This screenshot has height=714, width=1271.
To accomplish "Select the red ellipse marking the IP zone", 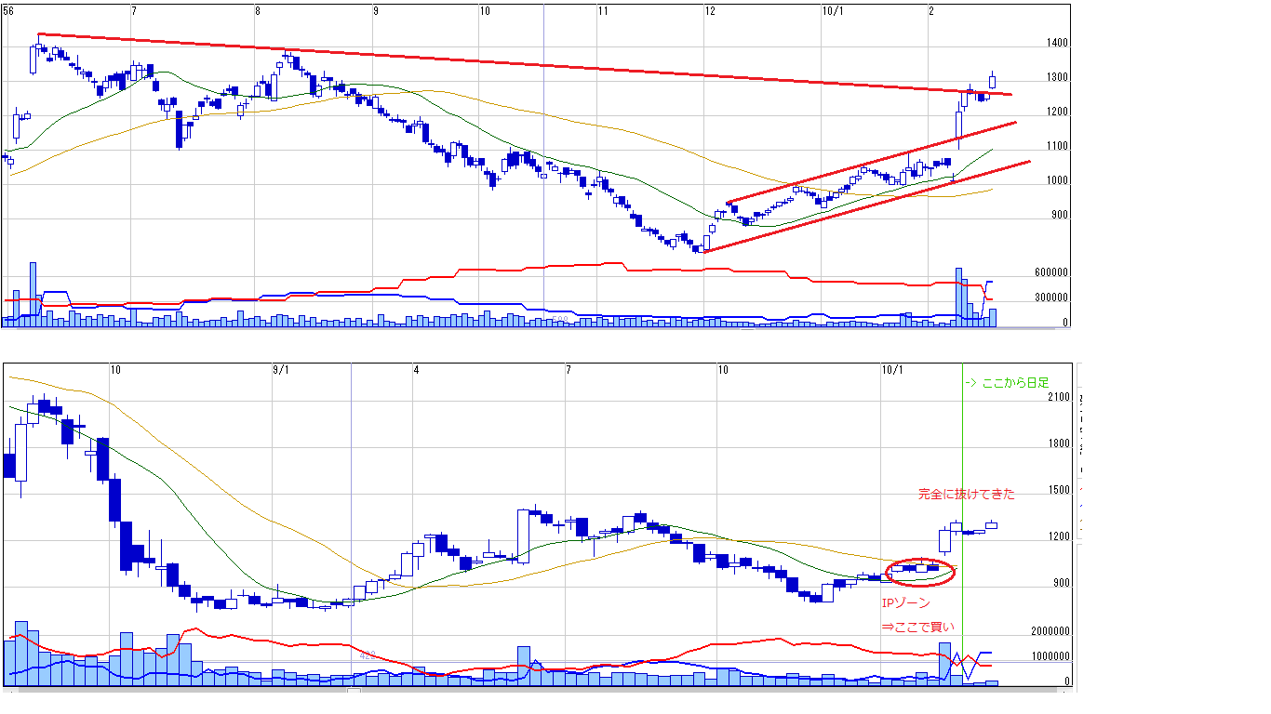I will click(x=921, y=571).
